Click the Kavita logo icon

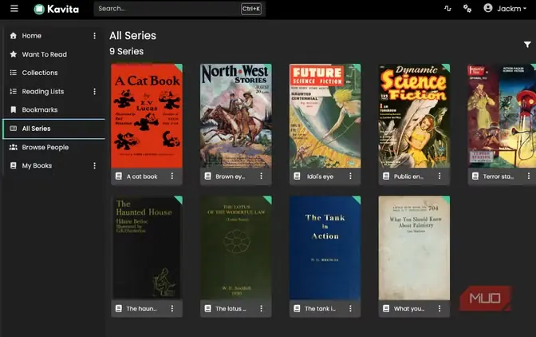tap(39, 9)
